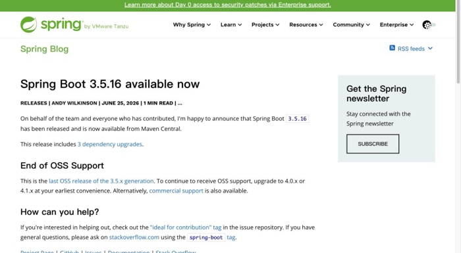Click the SUBSCRIBE newsletter button
Screen dimensions: 461x253
(373, 144)
